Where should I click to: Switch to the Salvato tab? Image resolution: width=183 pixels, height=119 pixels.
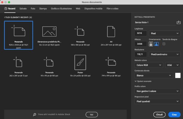coord(23,8)
